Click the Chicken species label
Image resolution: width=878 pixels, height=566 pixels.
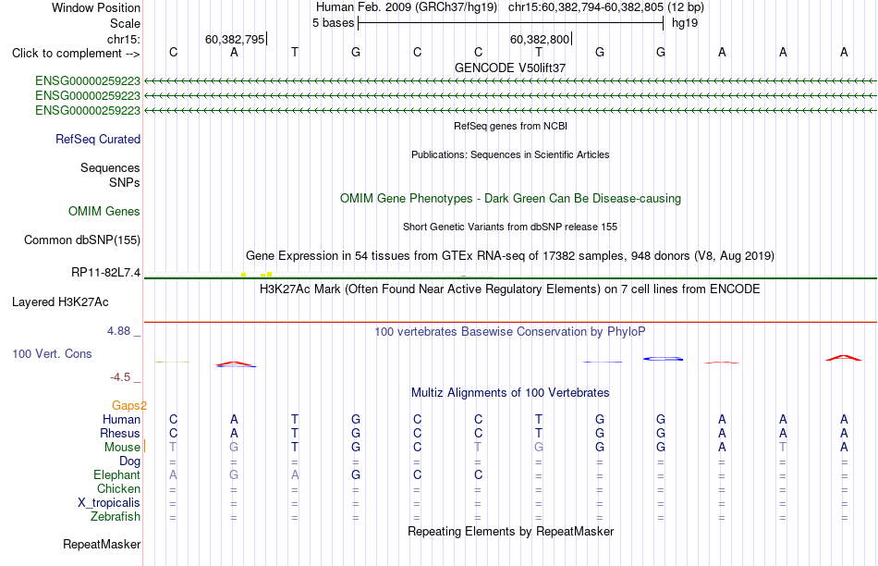tap(118, 488)
